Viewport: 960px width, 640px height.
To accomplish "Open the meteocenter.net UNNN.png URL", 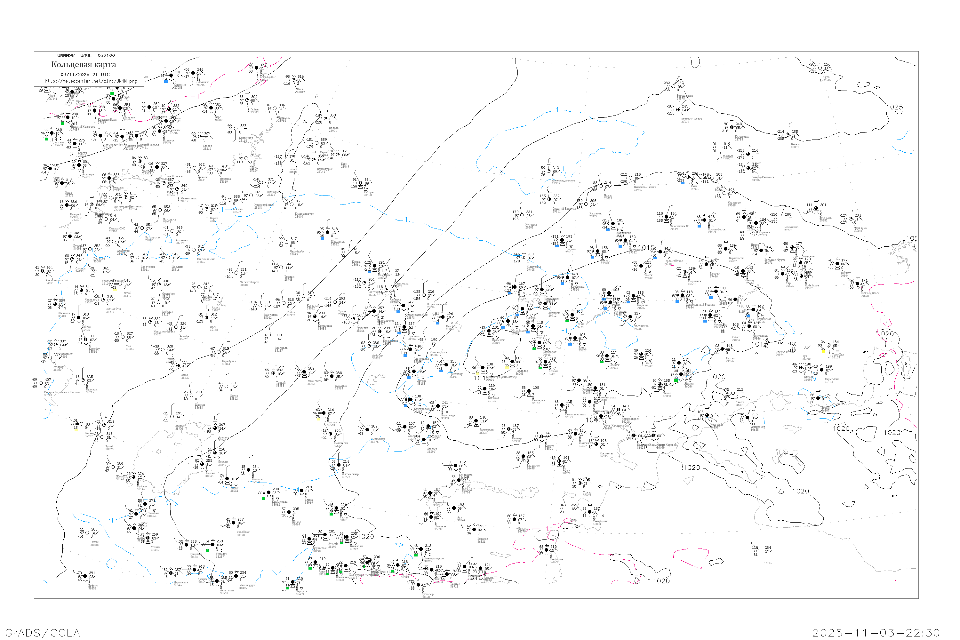I will pyautogui.click(x=91, y=81).
